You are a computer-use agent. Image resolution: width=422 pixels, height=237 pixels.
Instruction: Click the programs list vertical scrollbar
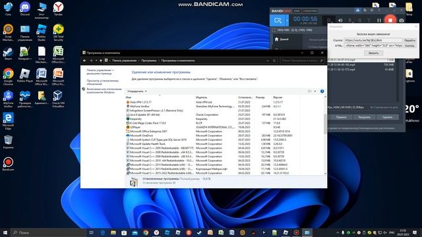[325, 124]
